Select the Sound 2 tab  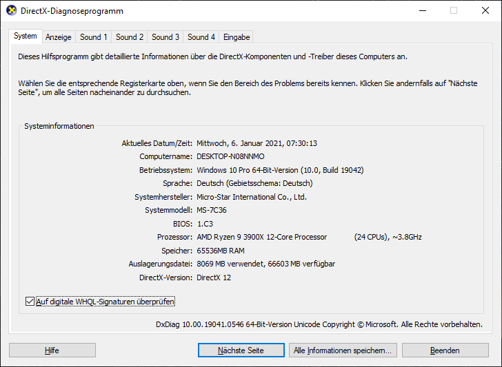[130, 37]
